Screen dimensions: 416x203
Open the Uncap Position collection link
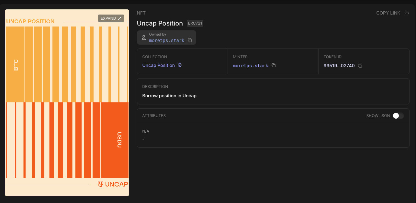point(158,65)
